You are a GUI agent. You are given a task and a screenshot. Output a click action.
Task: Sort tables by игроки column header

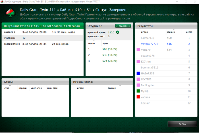click(24, 88)
